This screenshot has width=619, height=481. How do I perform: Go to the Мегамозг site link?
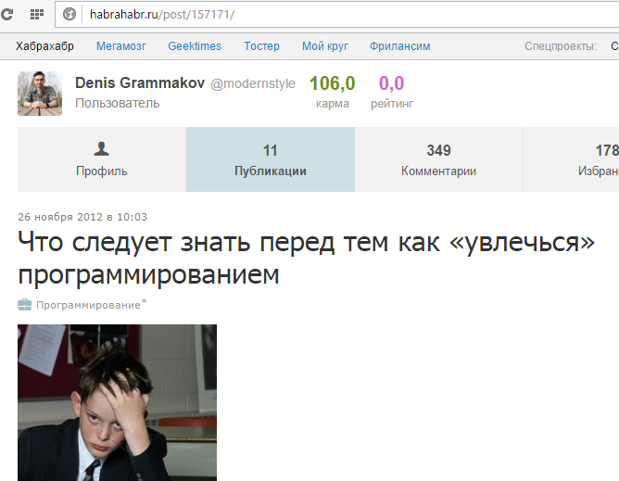coord(120,46)
